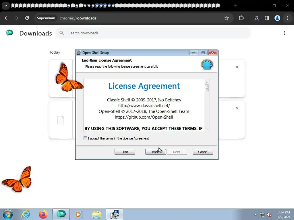Click the search magnifier icon
294x220 pixels.
click(x=61, y=33)
